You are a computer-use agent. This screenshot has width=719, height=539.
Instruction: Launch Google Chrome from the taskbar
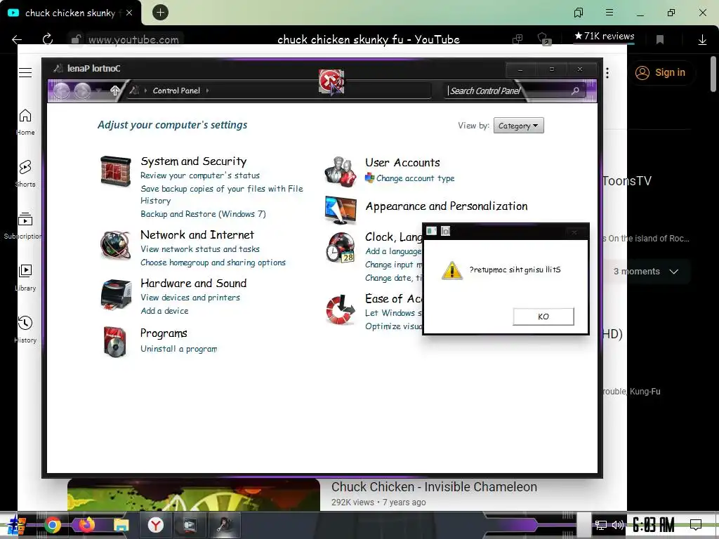(x=52, y=525)
